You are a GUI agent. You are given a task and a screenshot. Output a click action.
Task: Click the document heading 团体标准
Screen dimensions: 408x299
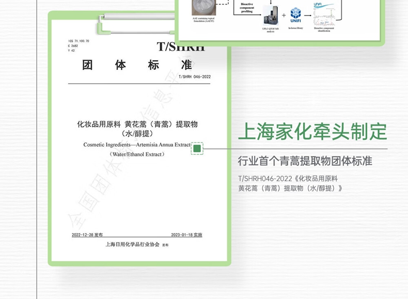[137, 65]
